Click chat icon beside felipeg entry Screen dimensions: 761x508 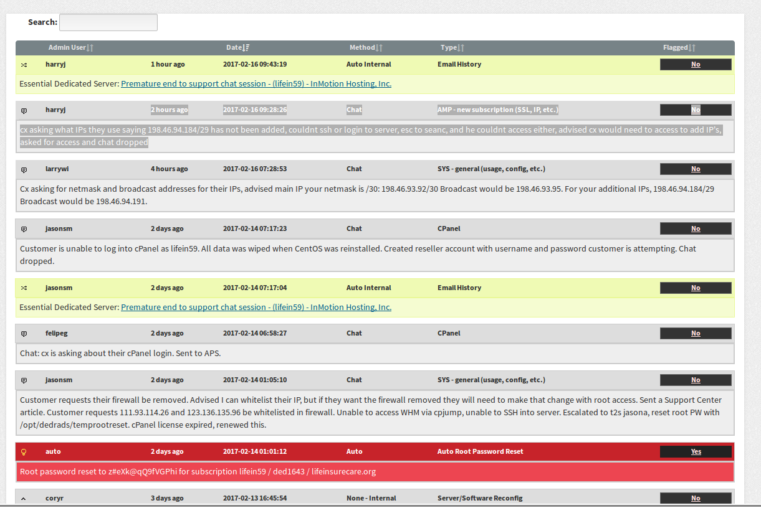tap(24, 334)
